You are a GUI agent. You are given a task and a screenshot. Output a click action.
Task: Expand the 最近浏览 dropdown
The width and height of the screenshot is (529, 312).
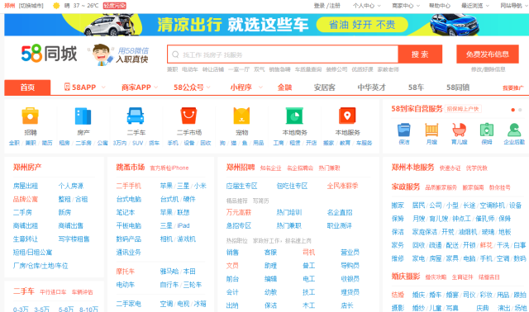click(x=475, y=6)
